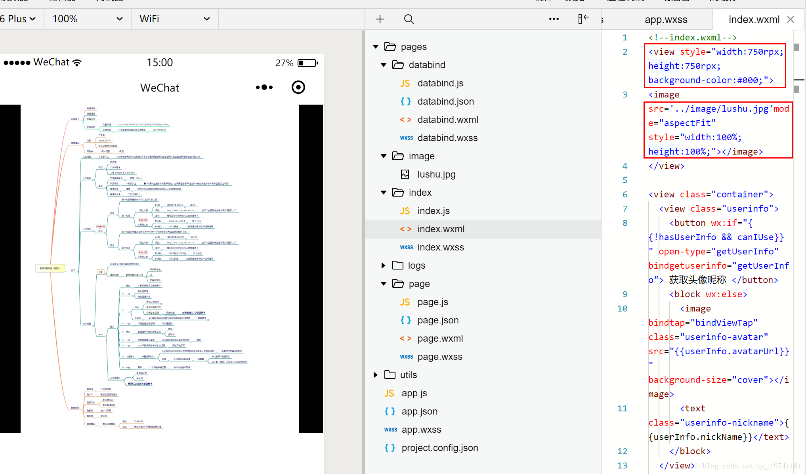
Task: Switch to the app.wxss editor tab
Action: (666, 19)
